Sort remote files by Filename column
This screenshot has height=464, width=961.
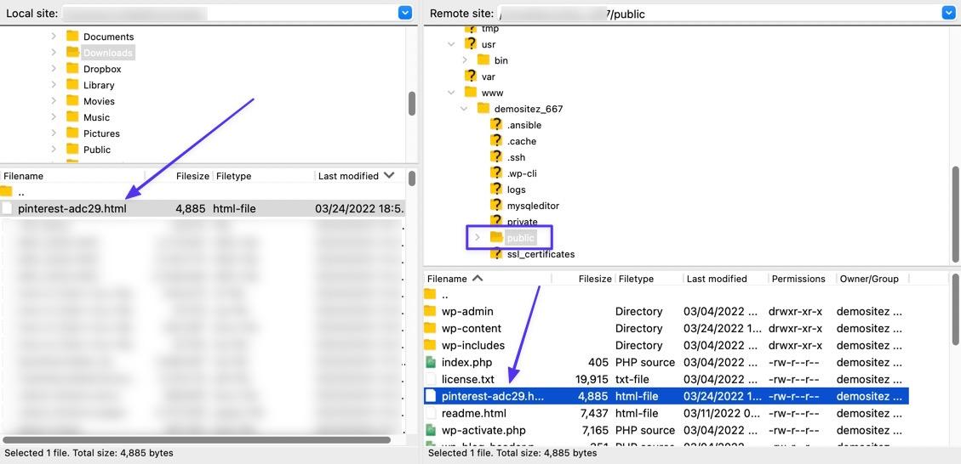448,279
